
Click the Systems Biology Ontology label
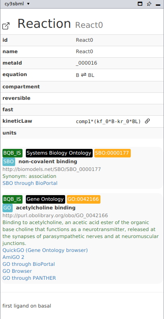pos(59,153)
